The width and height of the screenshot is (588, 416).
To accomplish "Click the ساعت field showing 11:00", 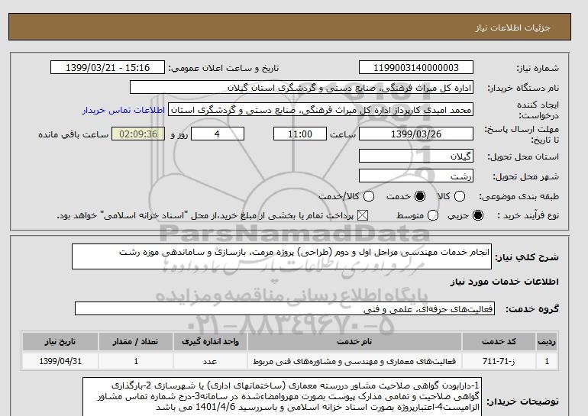I will tap(300, 134).
